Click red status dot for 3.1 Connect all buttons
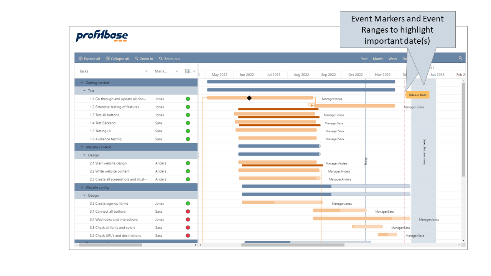This screenshot has width=491, height=276. pyautogui.click(x=188, y=212)
